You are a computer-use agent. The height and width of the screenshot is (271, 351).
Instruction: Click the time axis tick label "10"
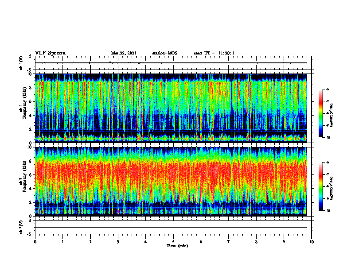tap(312, 242)
